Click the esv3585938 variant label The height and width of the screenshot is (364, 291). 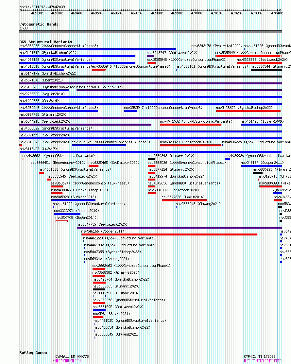pos(59,46)
